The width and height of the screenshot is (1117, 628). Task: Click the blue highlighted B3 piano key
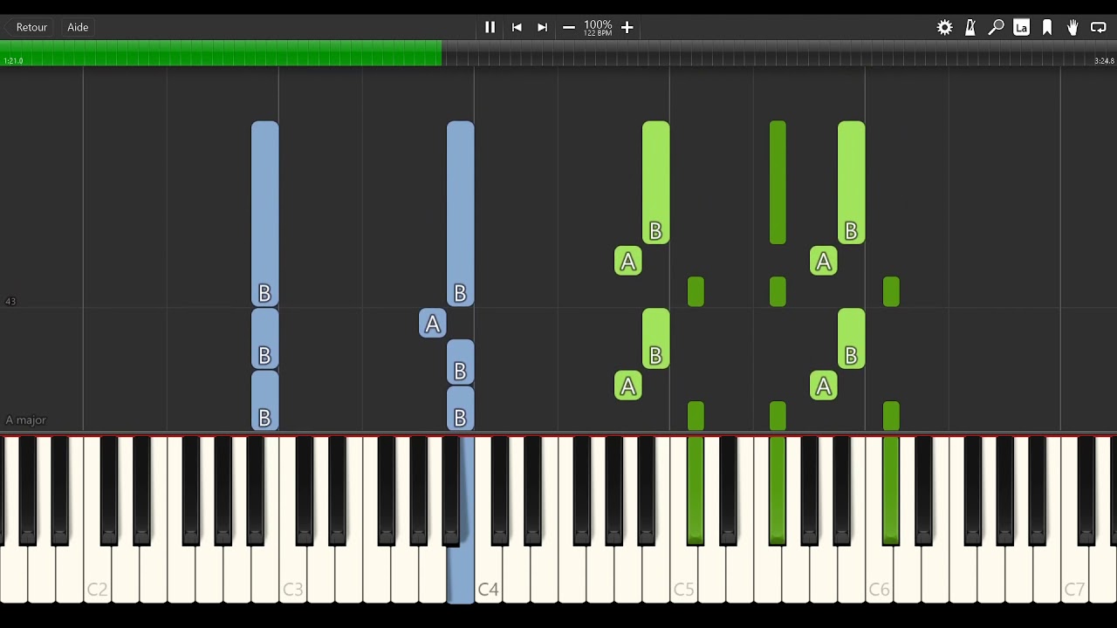(461, 576)
